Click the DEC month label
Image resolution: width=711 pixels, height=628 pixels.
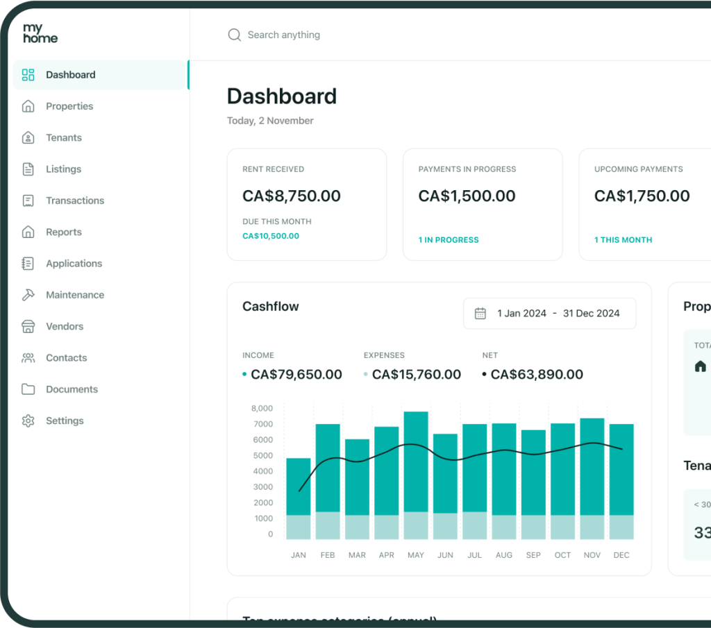621,556
